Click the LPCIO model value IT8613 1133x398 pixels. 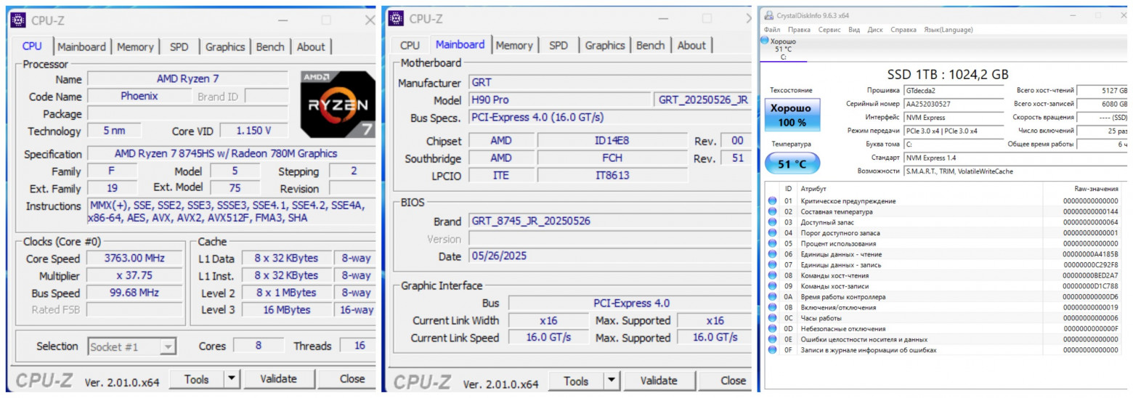click(612, 175)
